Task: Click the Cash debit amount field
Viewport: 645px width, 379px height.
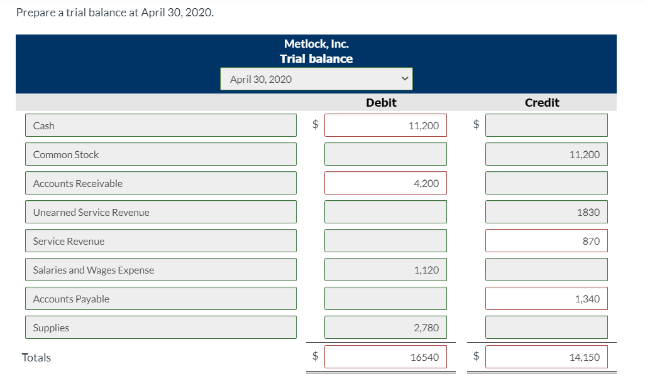Action: tap(385, 125)
